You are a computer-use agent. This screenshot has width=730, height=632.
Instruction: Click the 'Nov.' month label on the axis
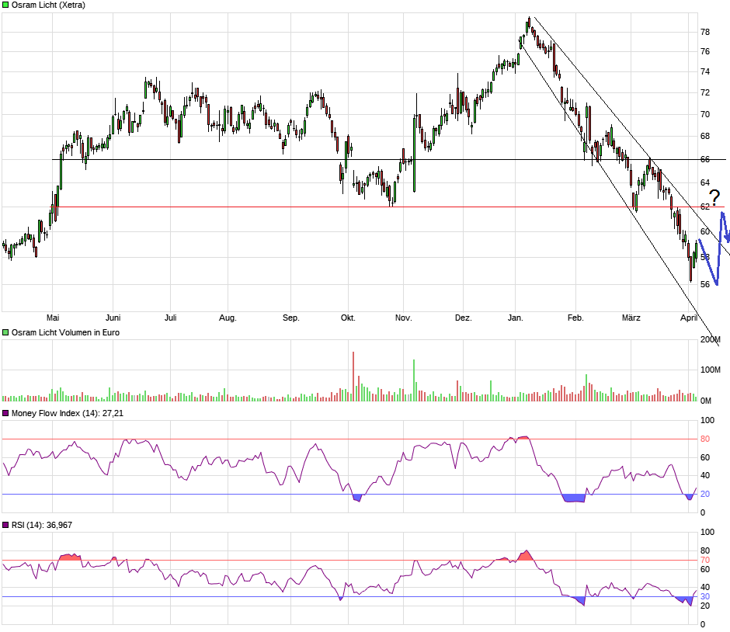click(404, 318)
